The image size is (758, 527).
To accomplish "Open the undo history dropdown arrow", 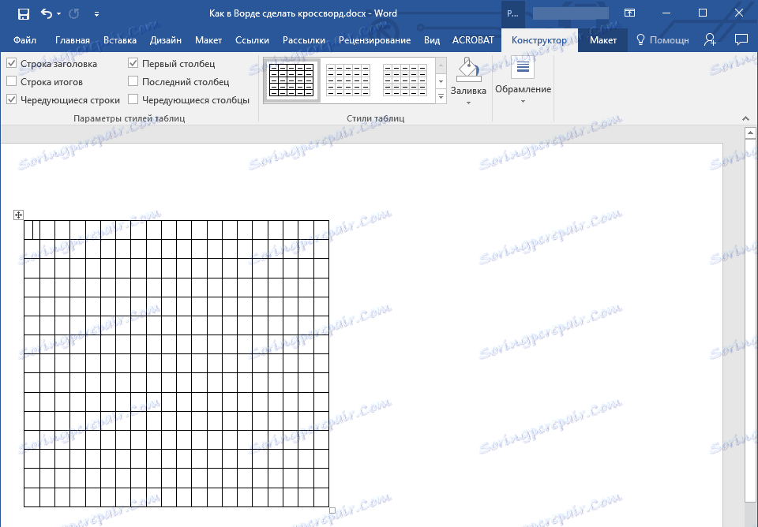I will pos(59,14).
